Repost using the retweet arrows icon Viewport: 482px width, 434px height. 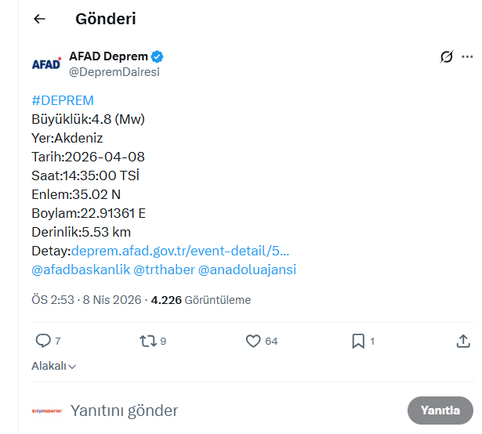[147, 341]
